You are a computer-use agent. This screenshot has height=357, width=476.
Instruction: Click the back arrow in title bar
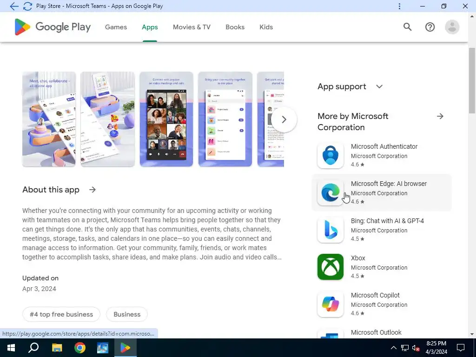click(14, 6)
